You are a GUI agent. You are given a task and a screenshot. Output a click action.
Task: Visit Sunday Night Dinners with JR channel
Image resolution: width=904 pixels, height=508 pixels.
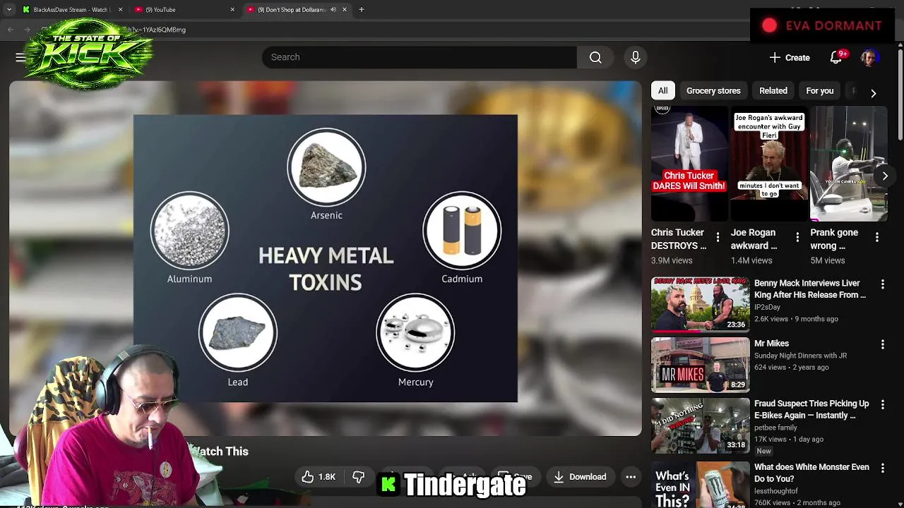point(800,356)
